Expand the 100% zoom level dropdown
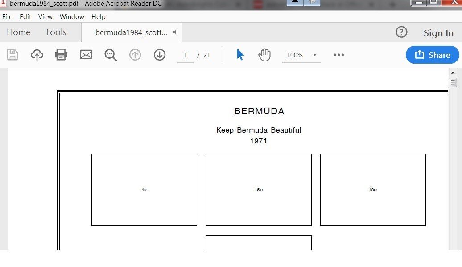Viewport: 462px width, 267px height. 314,55
